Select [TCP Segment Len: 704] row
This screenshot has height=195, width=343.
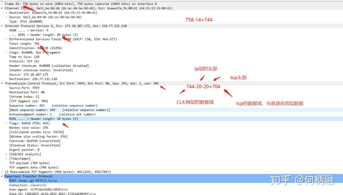pyautogui.click(x=29, y=101)
